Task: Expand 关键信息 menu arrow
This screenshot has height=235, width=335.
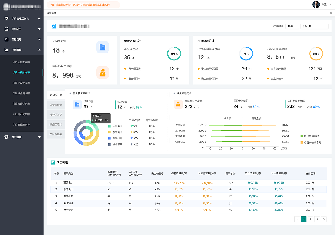Action: pyautogui.click(x=39, y=39)
